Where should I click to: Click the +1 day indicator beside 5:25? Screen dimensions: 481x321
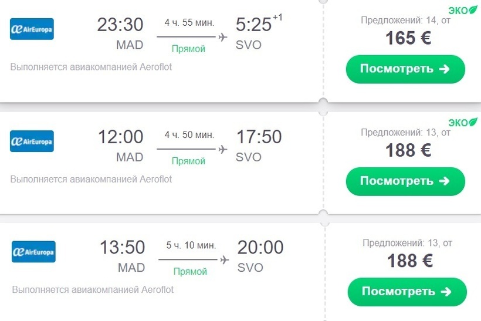coord(277,18)
